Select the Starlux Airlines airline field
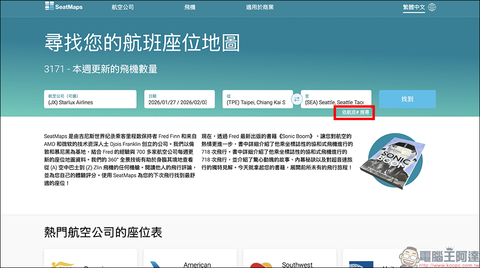480x268 pixels. (90, 99)
